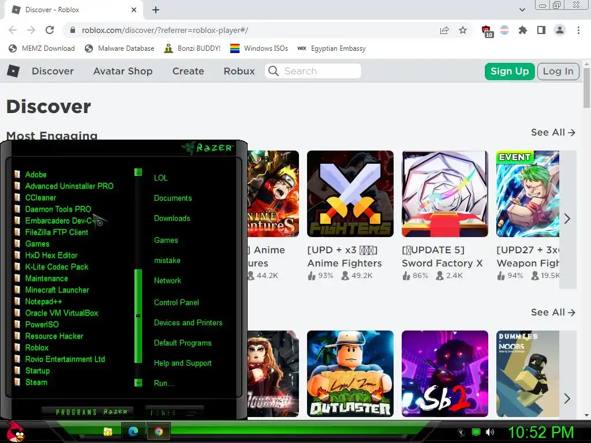Viewport: 591px width, 443px height.
Task: Click the green Sign Up button
Action: 510,71
